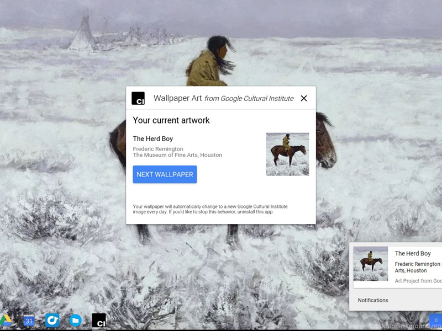Click the daily wallpaper change notice text
Screen dimensions: 442x331
point(211,209)
